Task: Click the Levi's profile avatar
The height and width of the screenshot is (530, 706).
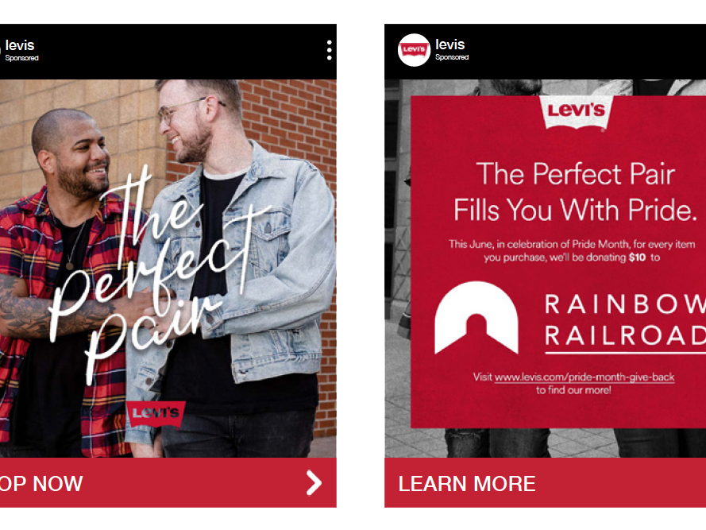Action: click(414, 49)
